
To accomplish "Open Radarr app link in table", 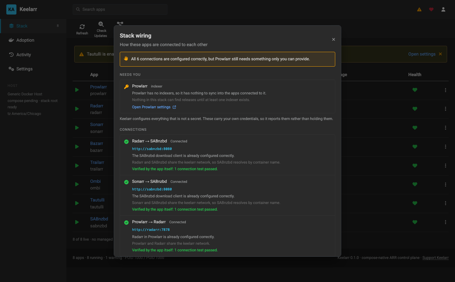I will pos(97,106).
